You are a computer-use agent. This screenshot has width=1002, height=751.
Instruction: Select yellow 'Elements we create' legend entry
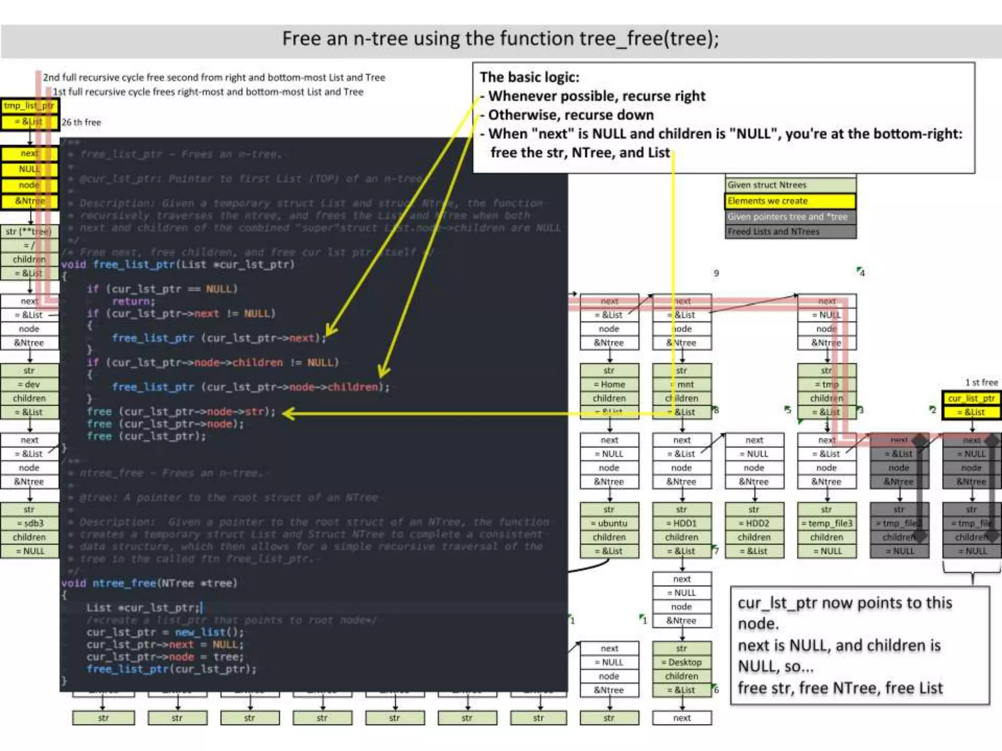791,201
